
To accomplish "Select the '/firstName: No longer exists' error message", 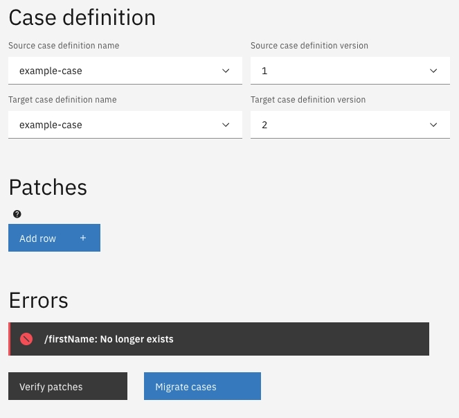I will 109,339.
